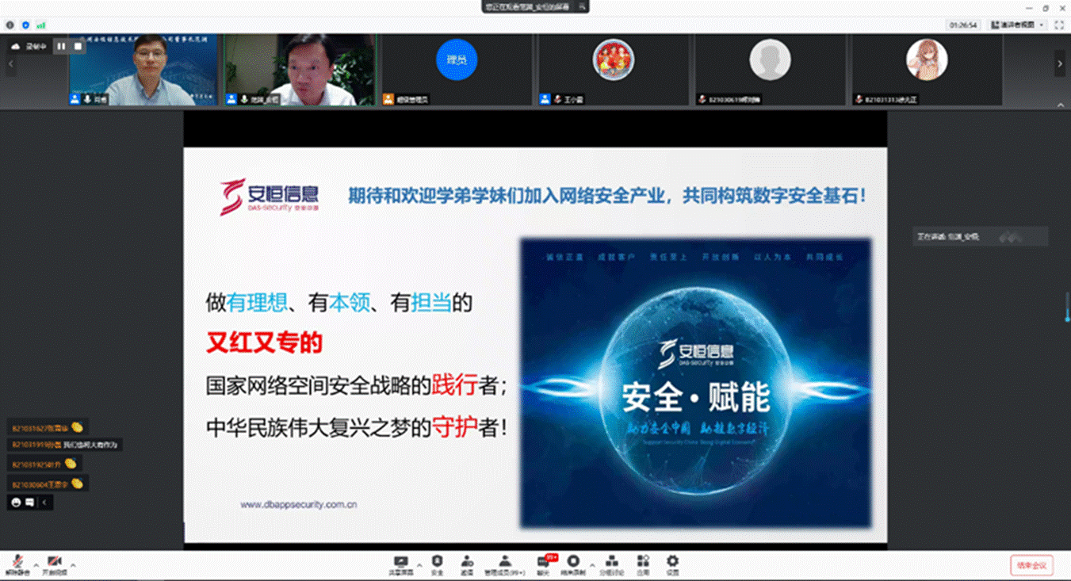Click the Invite participants icon

[466, 564]
